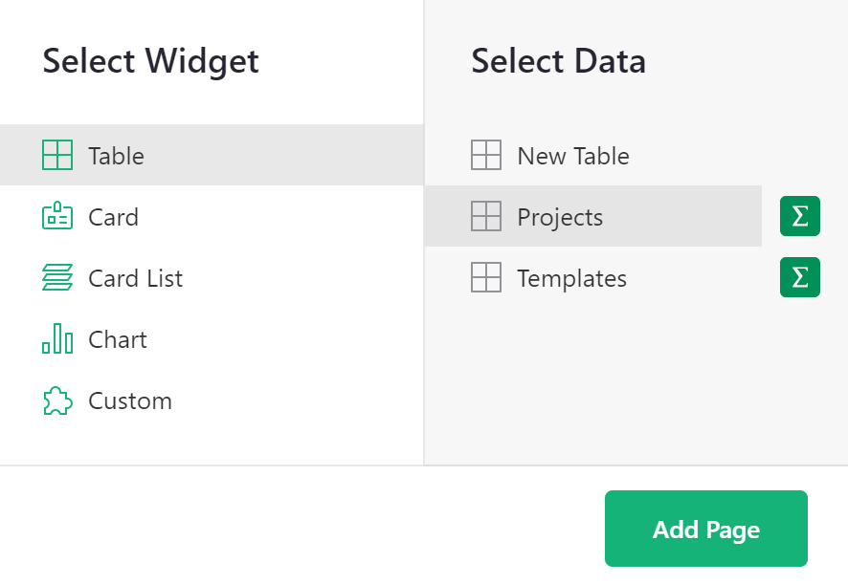
Task: Select the Card List widget icon
Action: (57, 278)
